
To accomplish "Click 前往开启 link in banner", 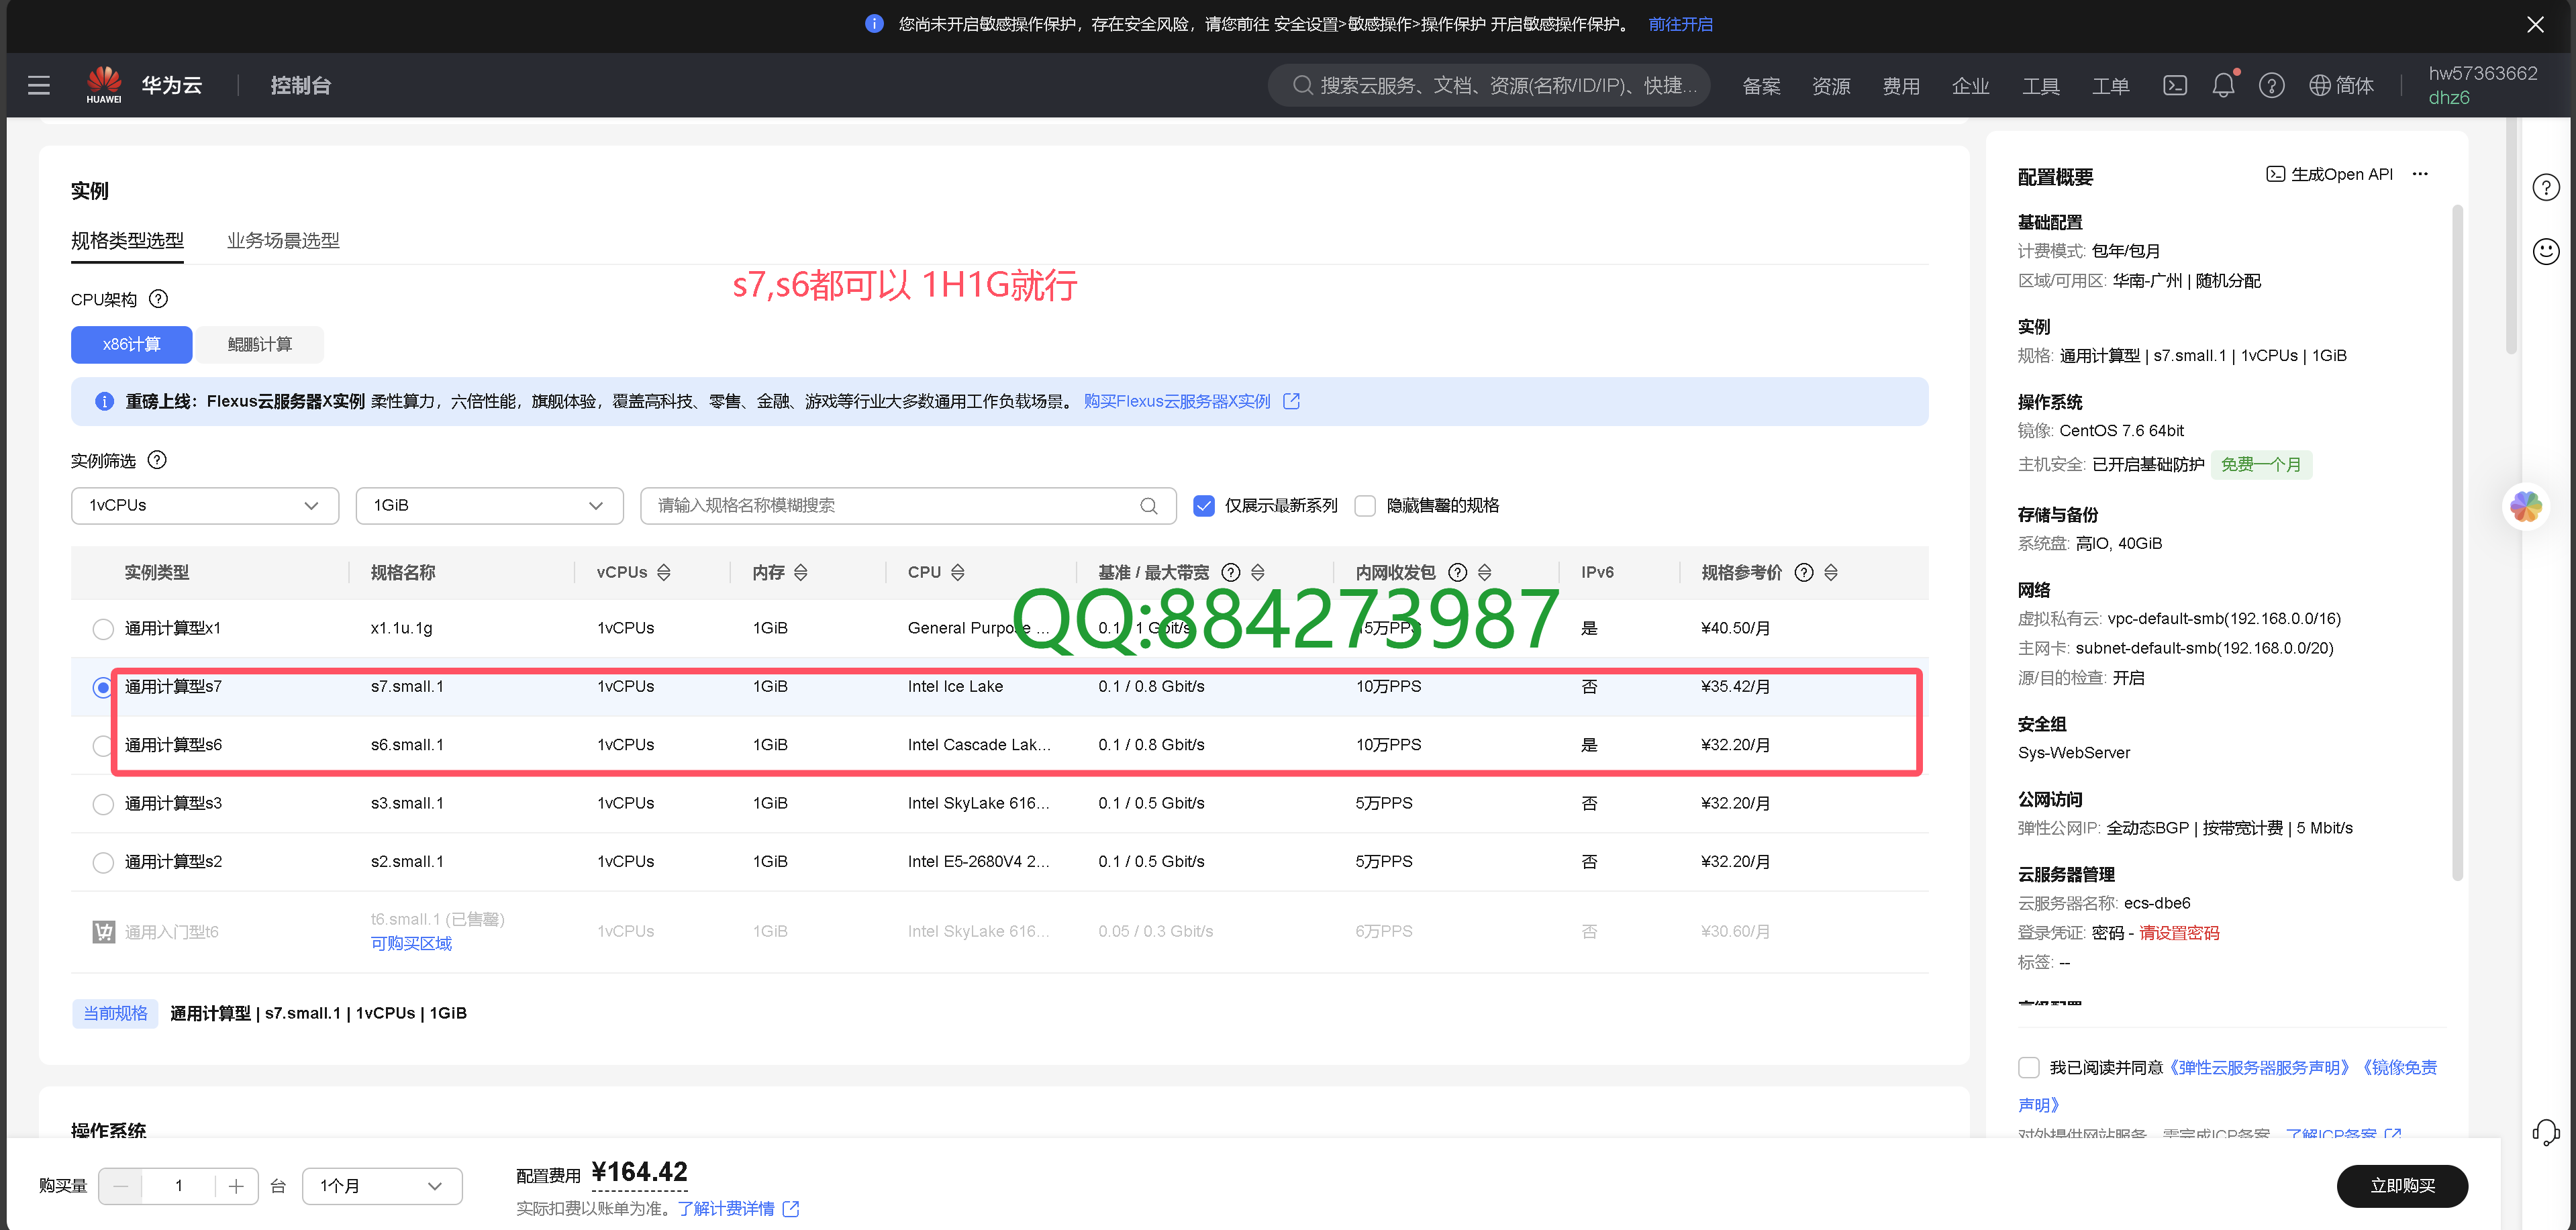I will [x=1680, y=24].
